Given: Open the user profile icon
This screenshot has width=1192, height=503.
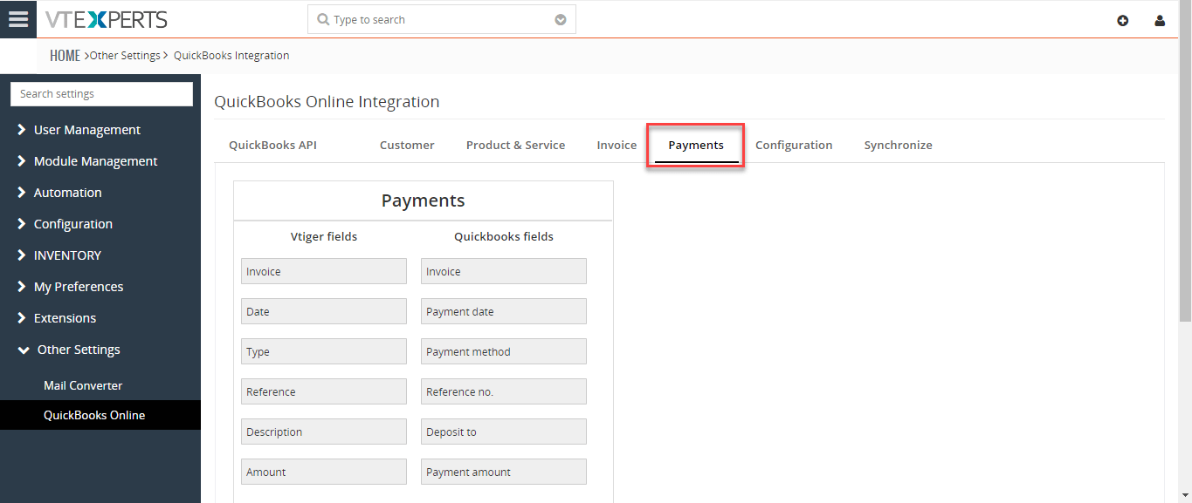Looking at the screenshot, I should [x=1160, y=20].
